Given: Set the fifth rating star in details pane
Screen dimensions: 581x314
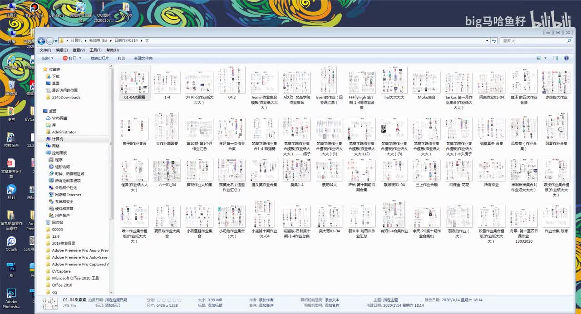Looking at the screenshot, I should click(x=179, y=300).
